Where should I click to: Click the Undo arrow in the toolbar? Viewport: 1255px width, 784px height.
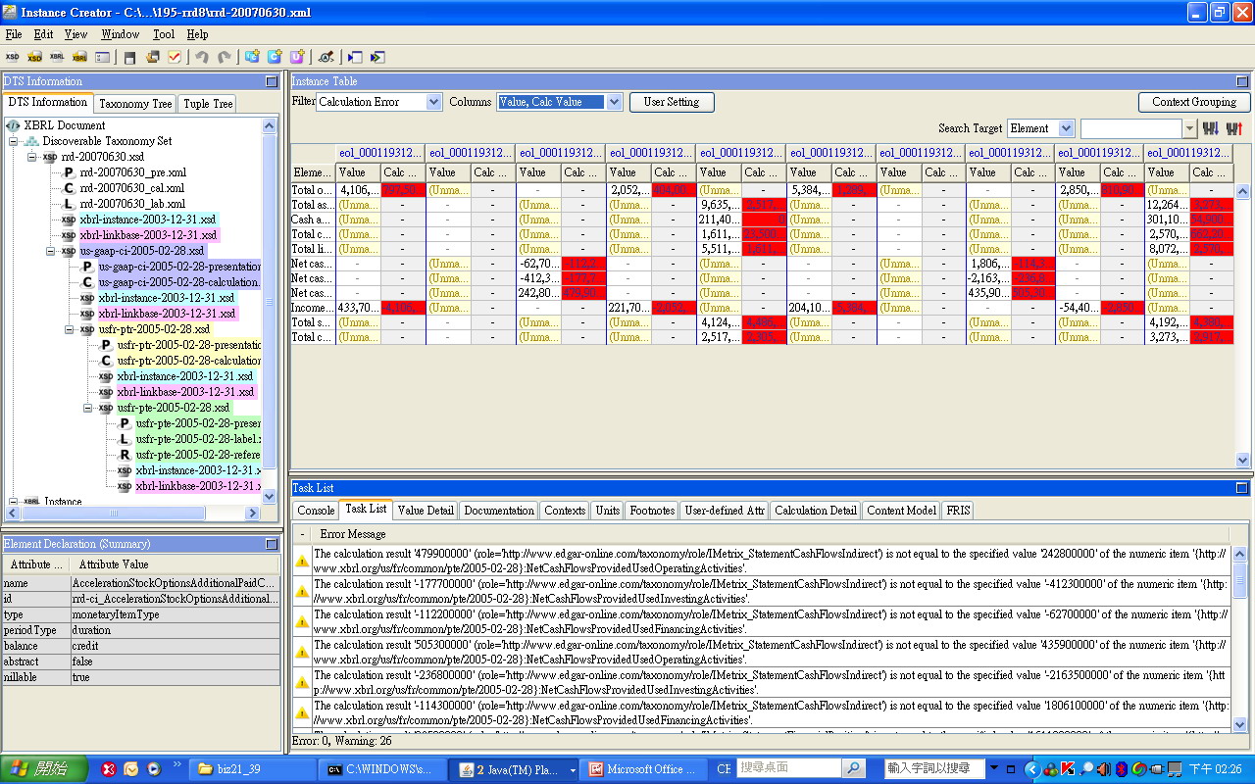[x=202, y=57]
